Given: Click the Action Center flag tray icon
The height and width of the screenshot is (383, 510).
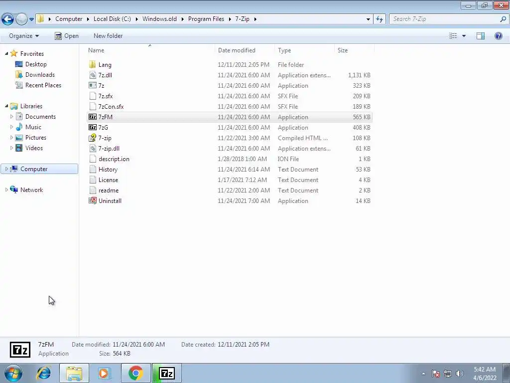Looking at the screenshot, I should point(436,373).
